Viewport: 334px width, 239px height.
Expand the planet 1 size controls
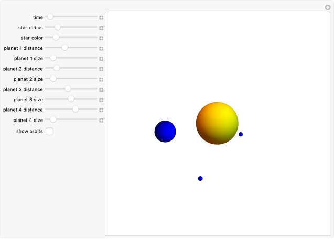[x=101, y=59]
